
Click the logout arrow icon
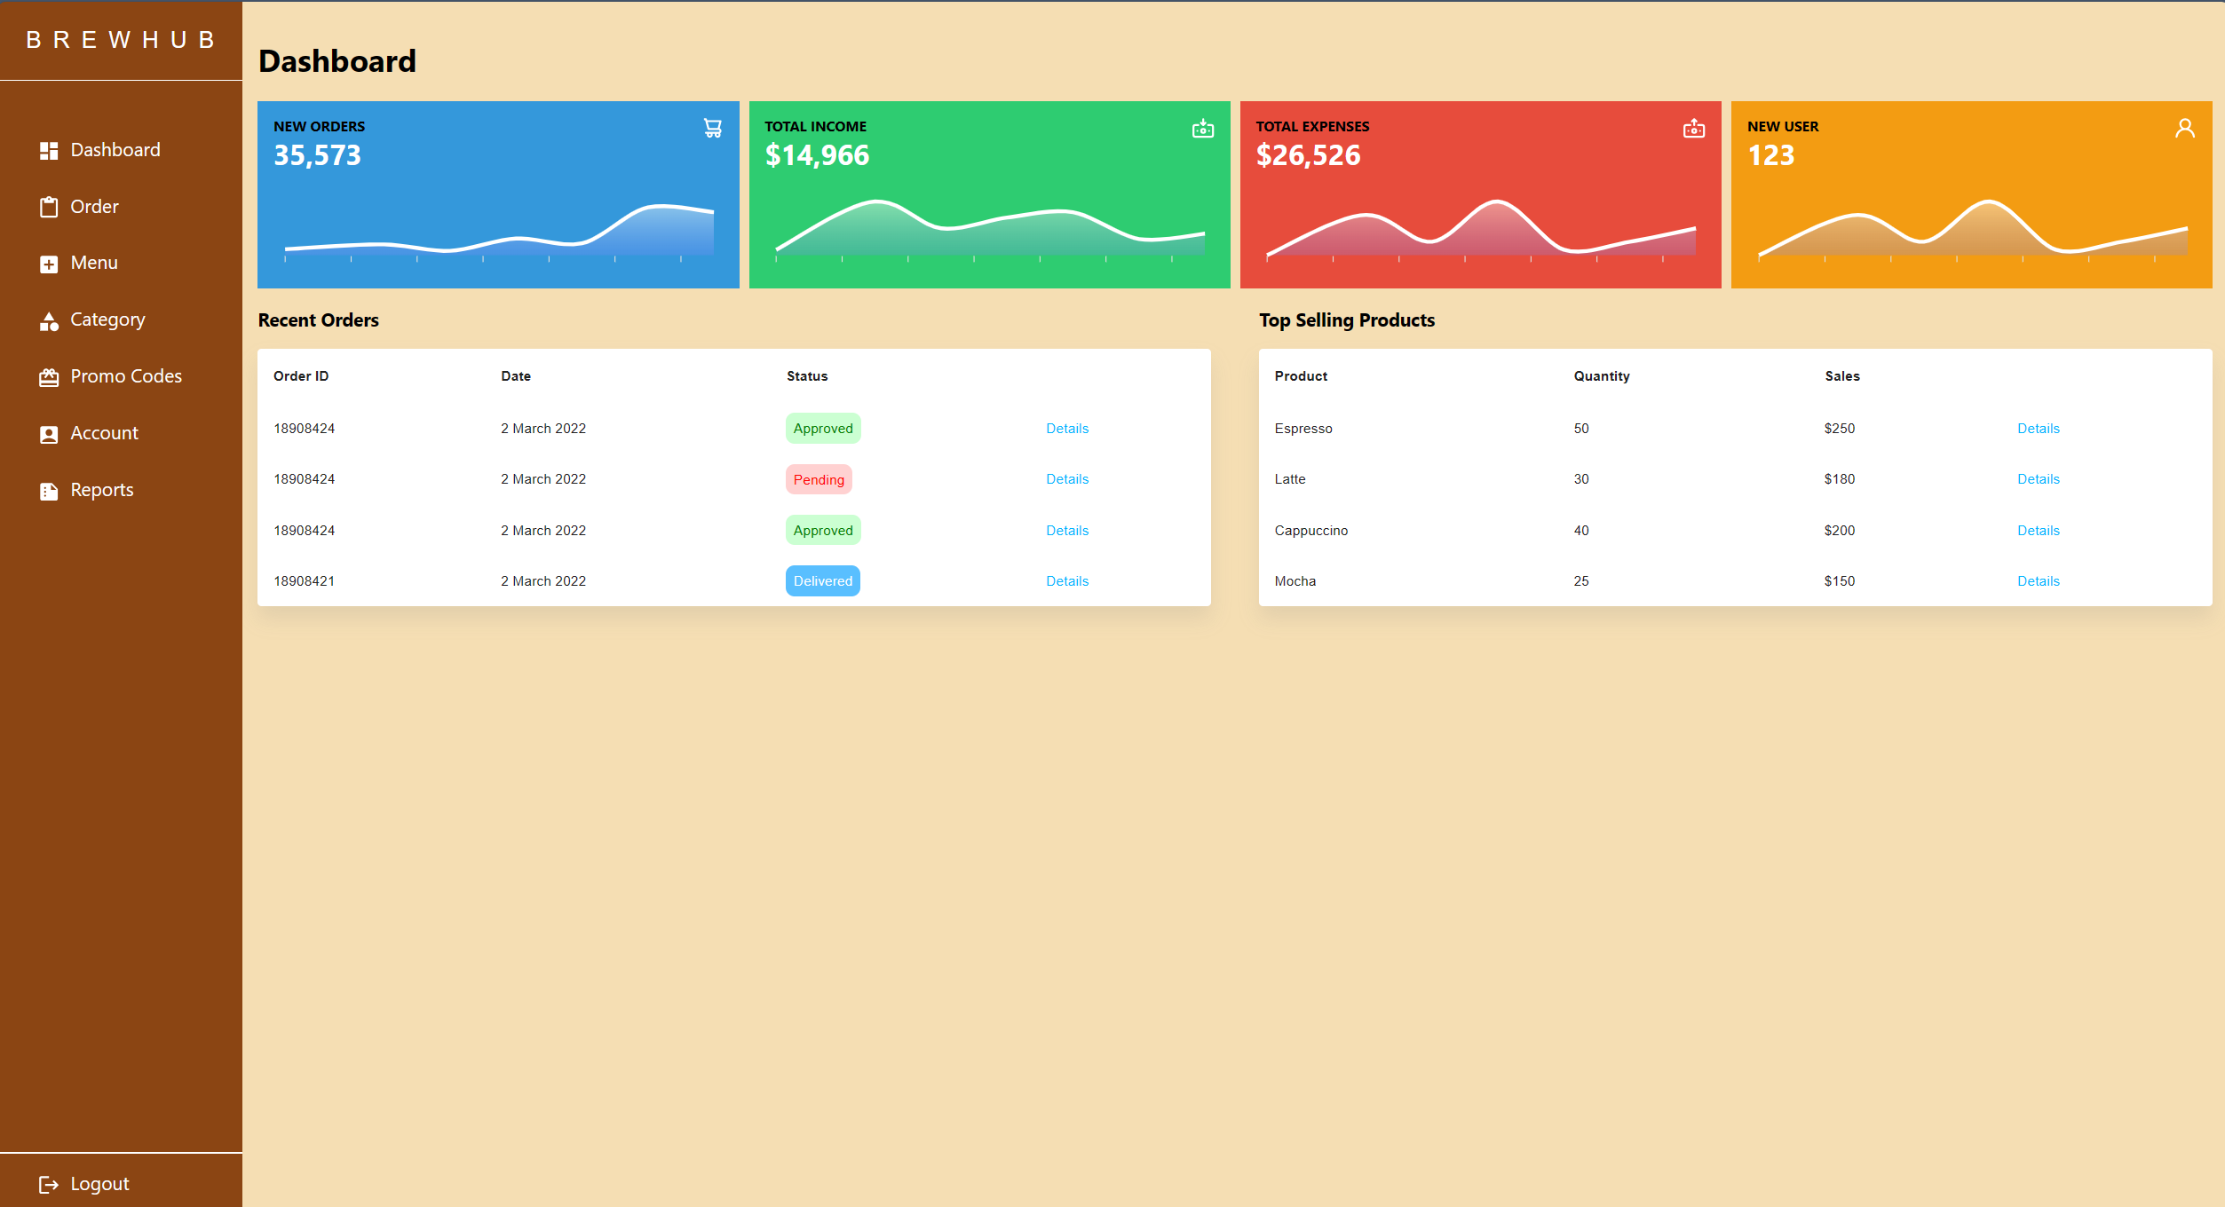click(49, 1185)
